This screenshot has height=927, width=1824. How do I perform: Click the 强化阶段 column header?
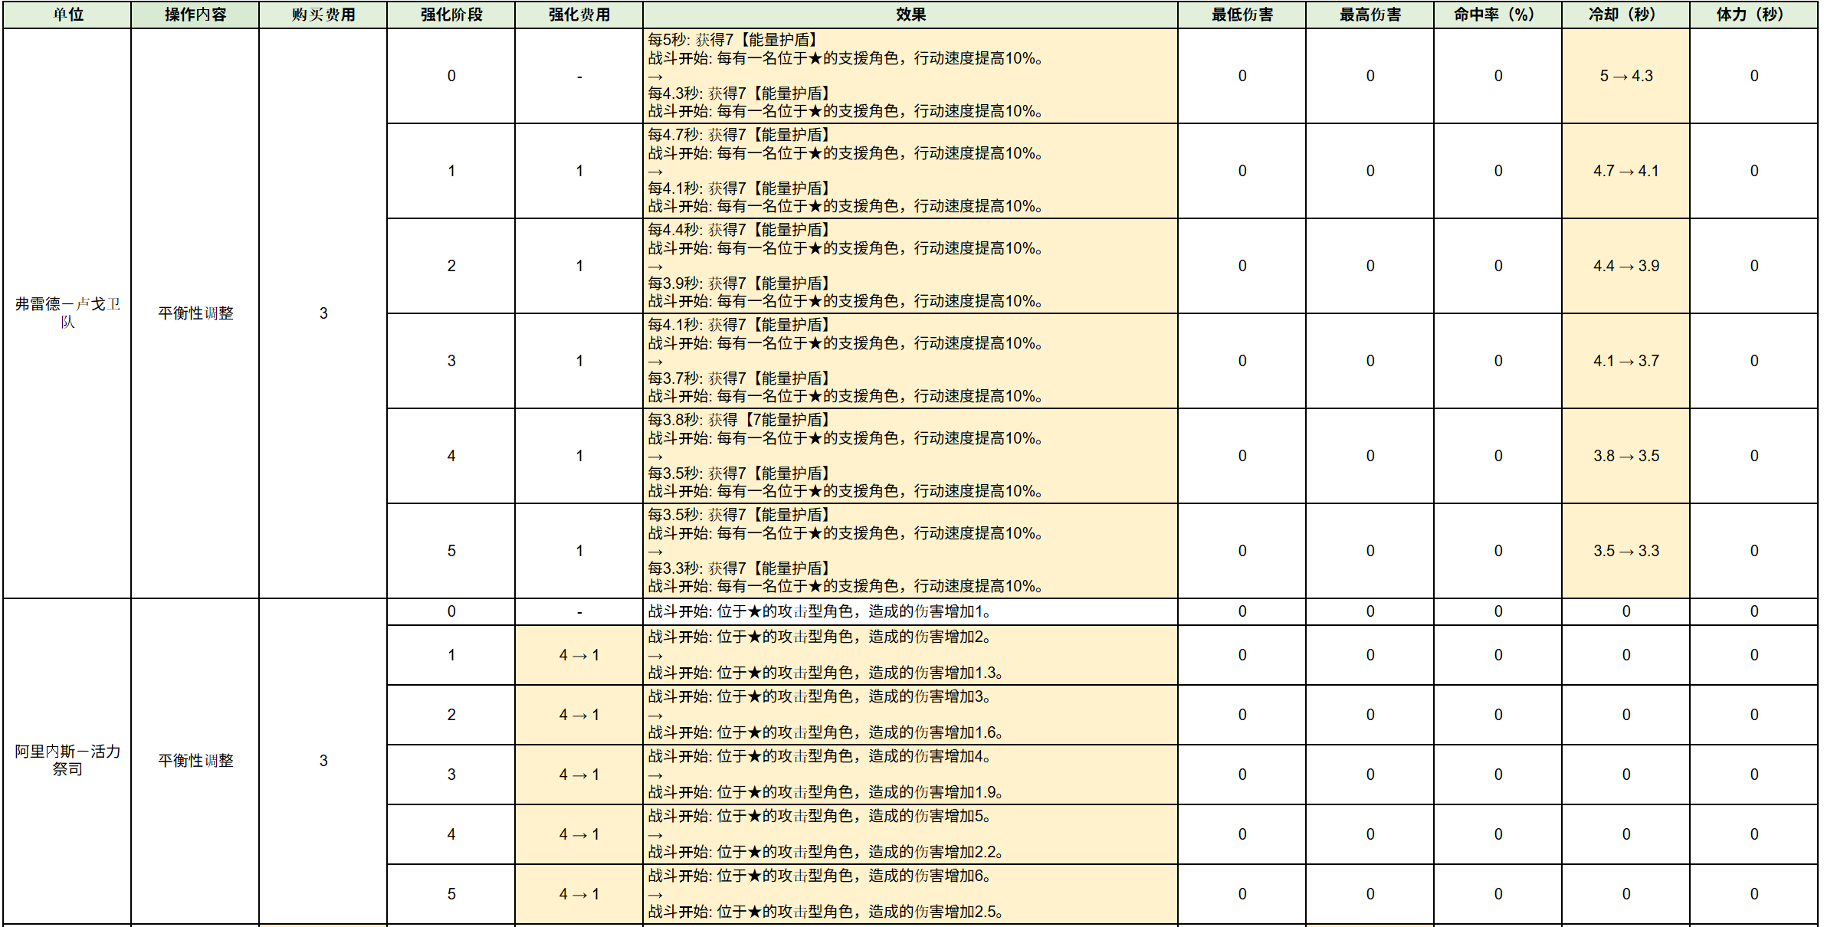click(x=451, y=15)
